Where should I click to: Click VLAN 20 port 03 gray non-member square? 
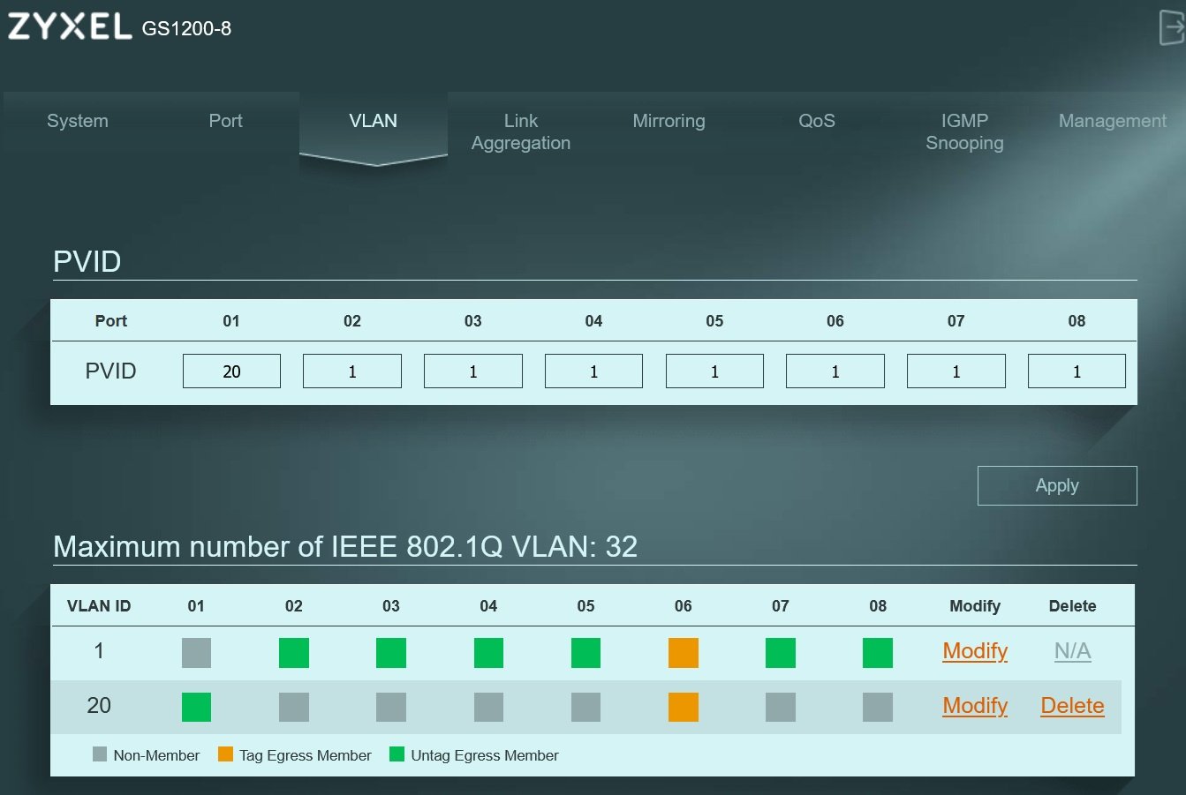(x=391, y=707)
